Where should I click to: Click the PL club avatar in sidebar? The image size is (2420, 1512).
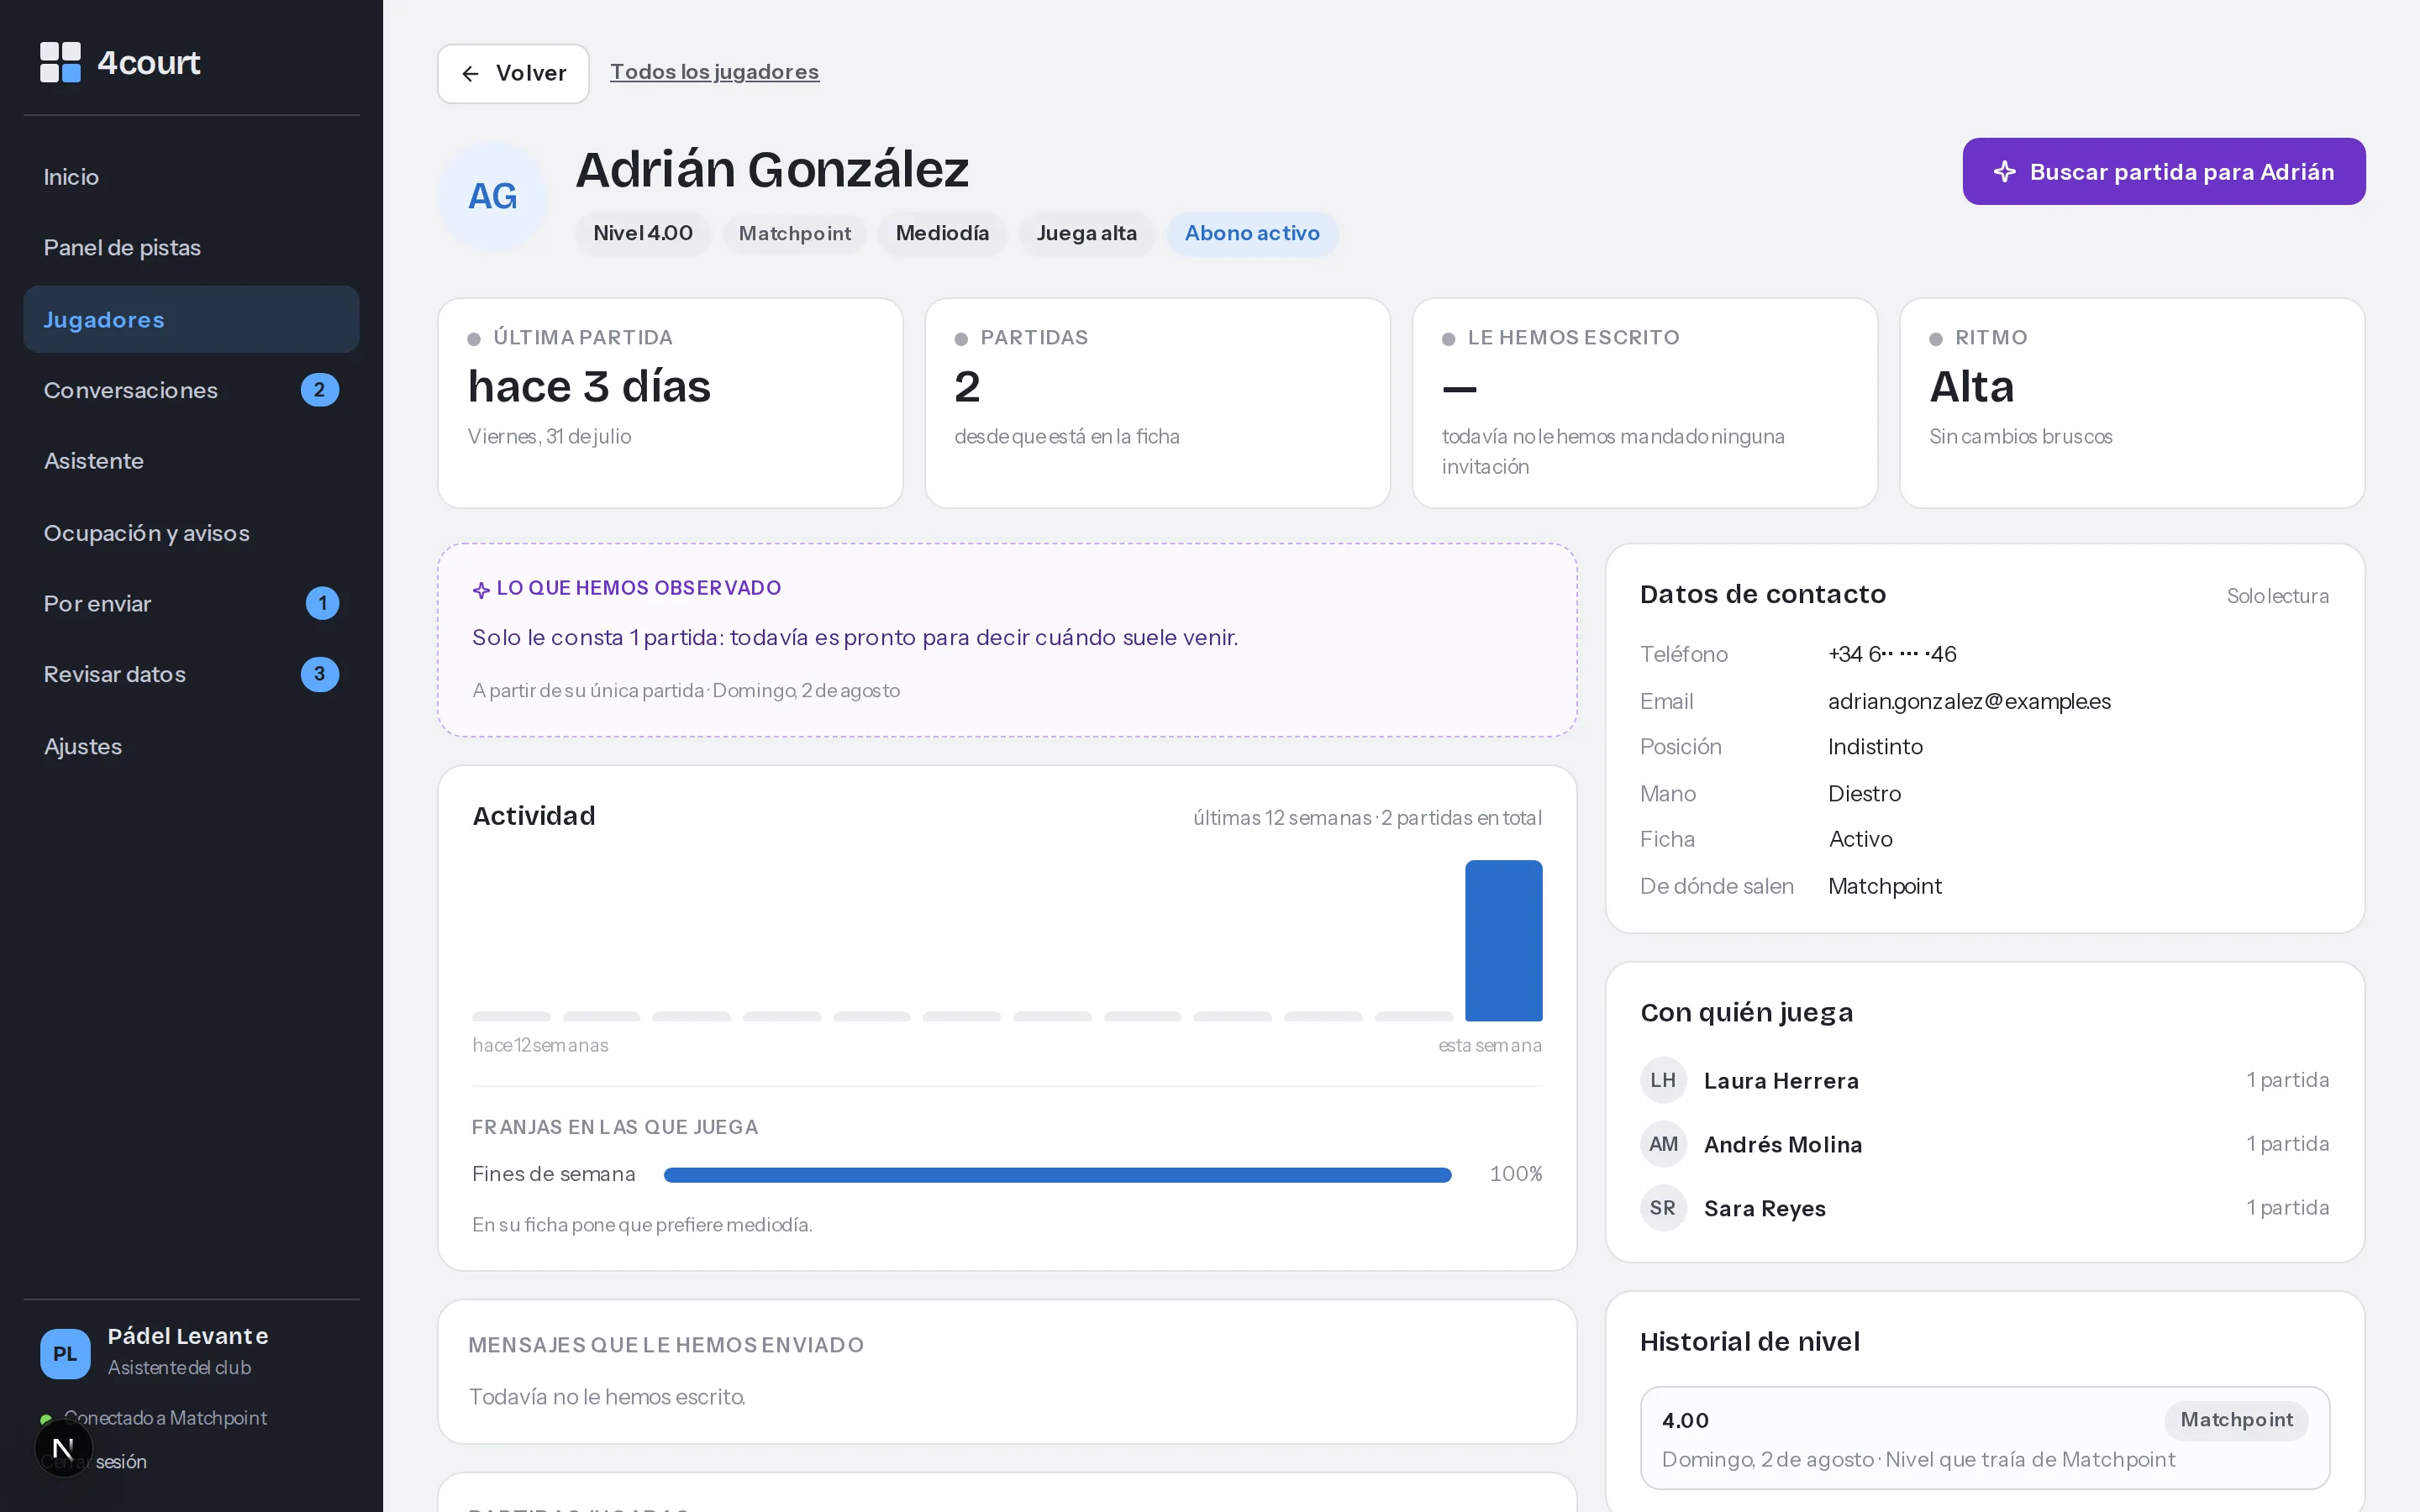65,1353
